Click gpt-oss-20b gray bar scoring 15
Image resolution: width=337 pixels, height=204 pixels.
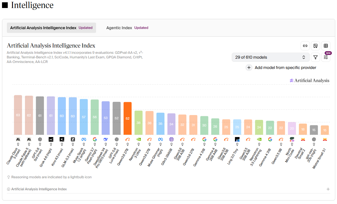[314, 130]
